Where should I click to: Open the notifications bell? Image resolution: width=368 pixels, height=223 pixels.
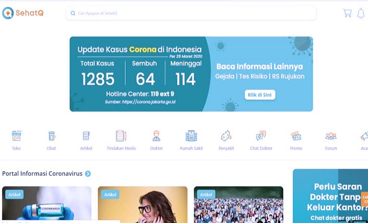(361, 14)
